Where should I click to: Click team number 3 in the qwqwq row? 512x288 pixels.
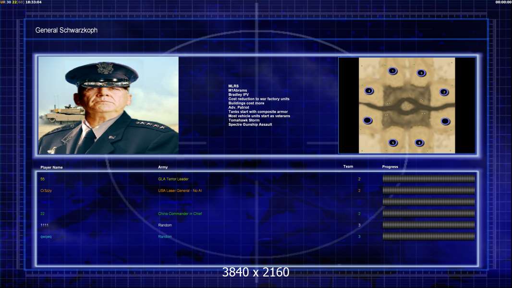coord(359,237)
